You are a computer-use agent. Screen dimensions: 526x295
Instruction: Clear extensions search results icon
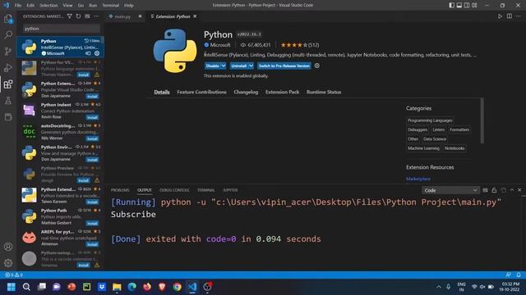[87, 16]
